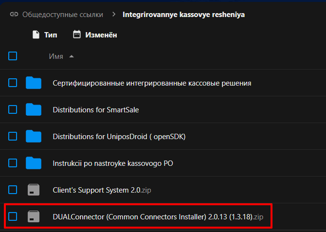
Task: Click the DUALConnector zip archive icon
Action: click(34, 216)
